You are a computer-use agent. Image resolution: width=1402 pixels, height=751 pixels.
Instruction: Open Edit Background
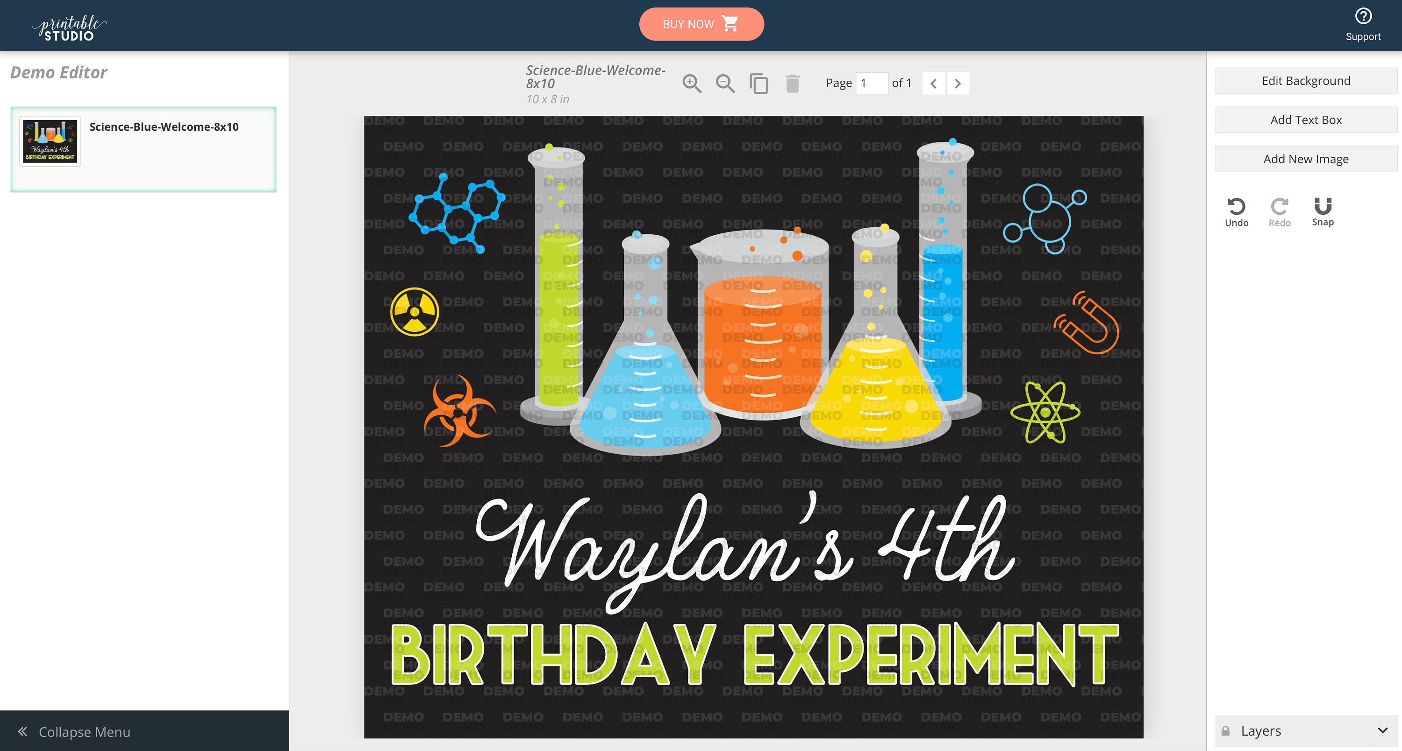1306,81
